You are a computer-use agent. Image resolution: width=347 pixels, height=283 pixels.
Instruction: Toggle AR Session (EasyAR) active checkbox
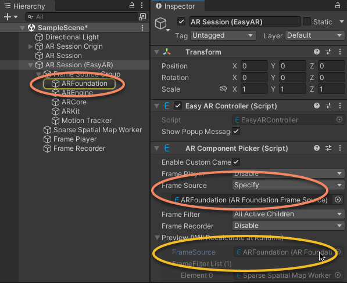[x=181, y=21]
